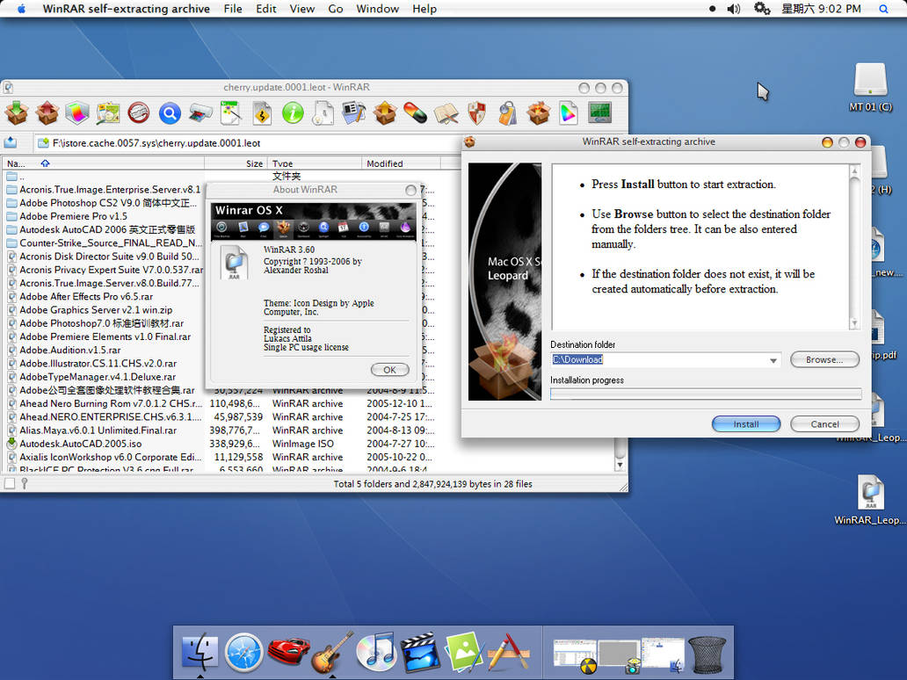Open the View menu

pos(302,9)
